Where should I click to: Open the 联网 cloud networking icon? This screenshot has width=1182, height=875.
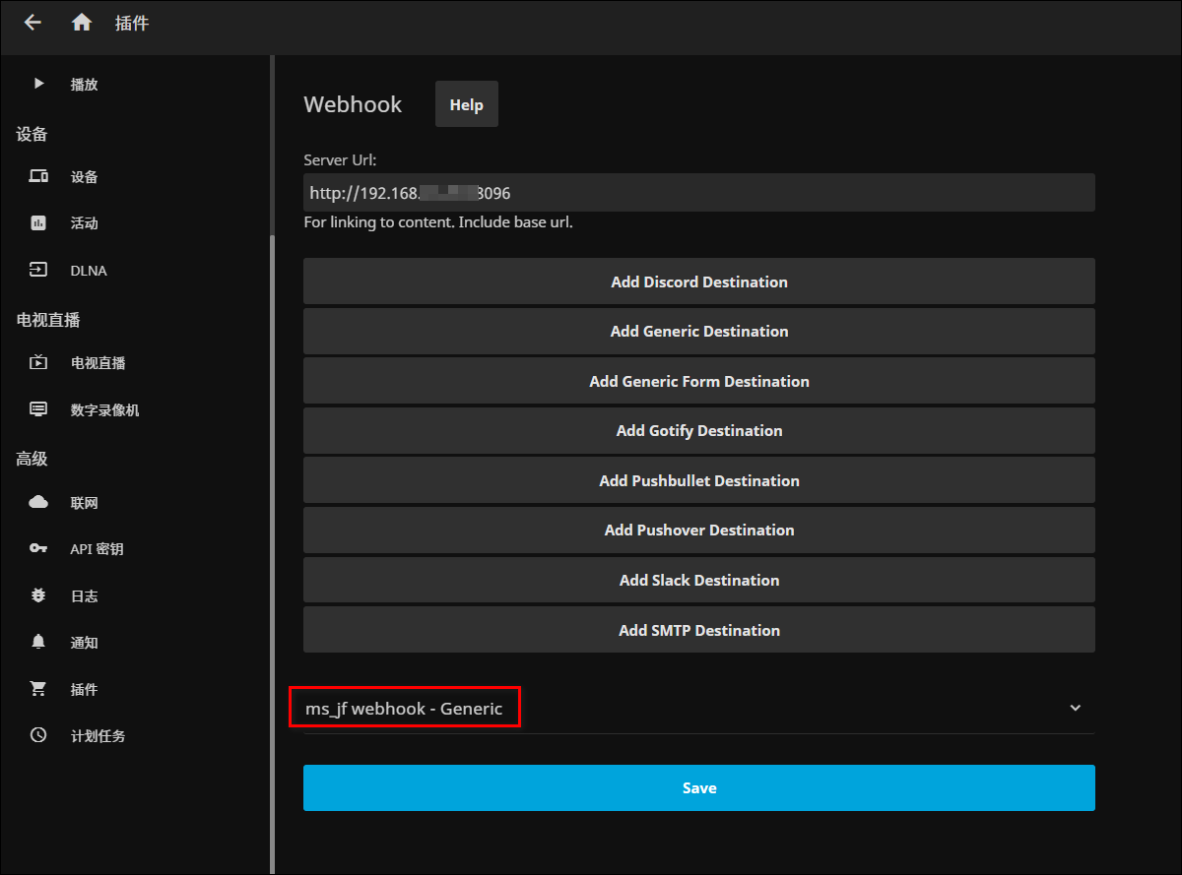point(38,503)
